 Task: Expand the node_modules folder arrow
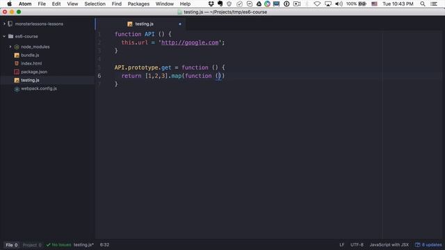[10, 47]
